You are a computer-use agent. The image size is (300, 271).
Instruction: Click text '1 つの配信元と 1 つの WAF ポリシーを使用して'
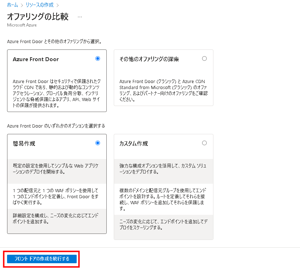point(56,196)
